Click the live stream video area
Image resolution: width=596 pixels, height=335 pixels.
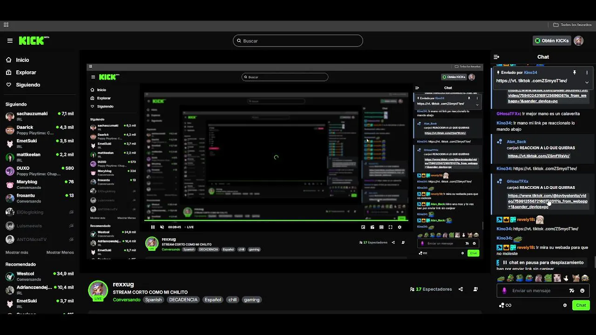click(x=284, y=161)
